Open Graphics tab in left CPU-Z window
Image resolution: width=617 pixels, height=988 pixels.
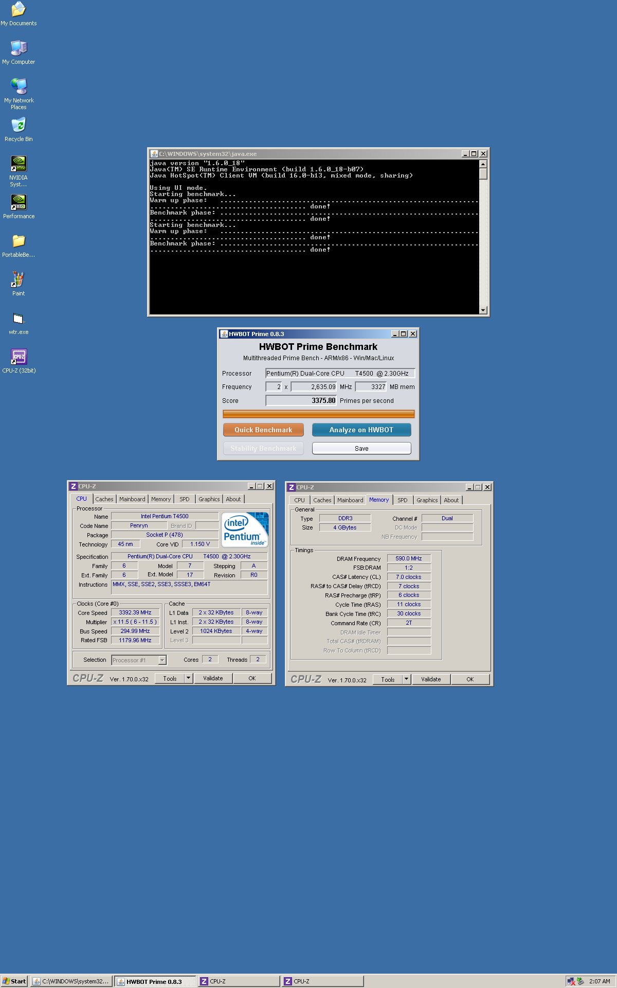209,499
